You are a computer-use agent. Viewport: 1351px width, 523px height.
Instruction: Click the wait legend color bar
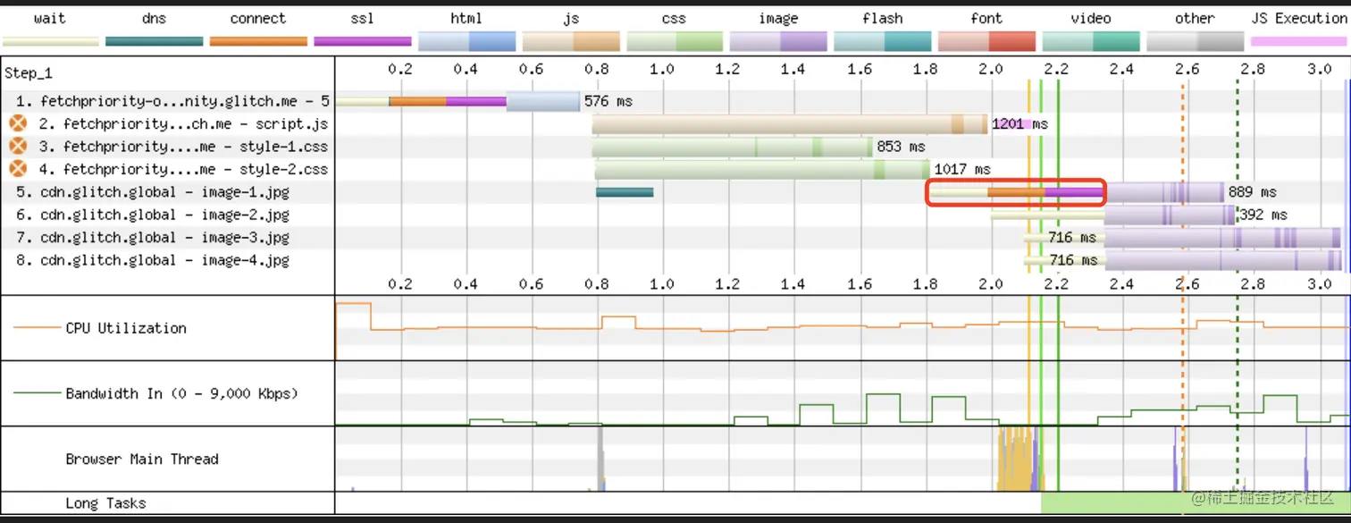pyautogui.click(x=49, y=41)
